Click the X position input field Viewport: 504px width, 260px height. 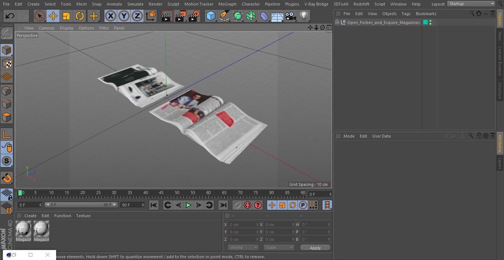point(243,225)
